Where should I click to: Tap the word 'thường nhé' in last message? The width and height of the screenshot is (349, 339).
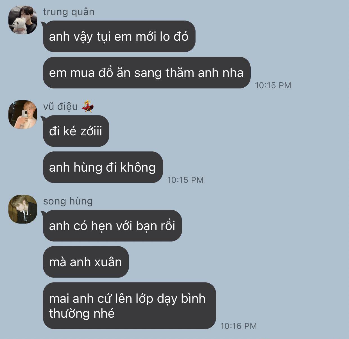(82, 313)
